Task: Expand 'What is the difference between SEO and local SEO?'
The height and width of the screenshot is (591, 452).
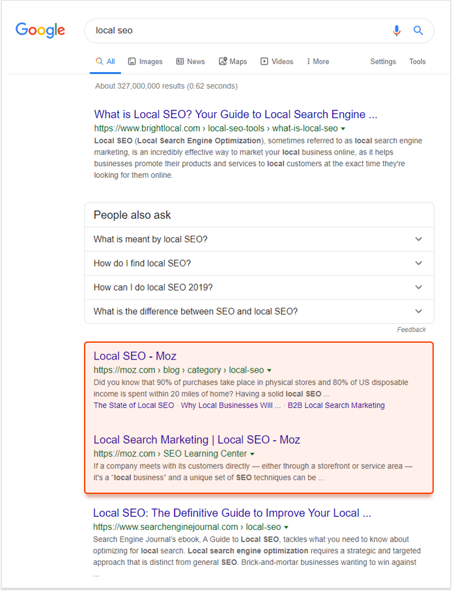Action: click(259, 311)
